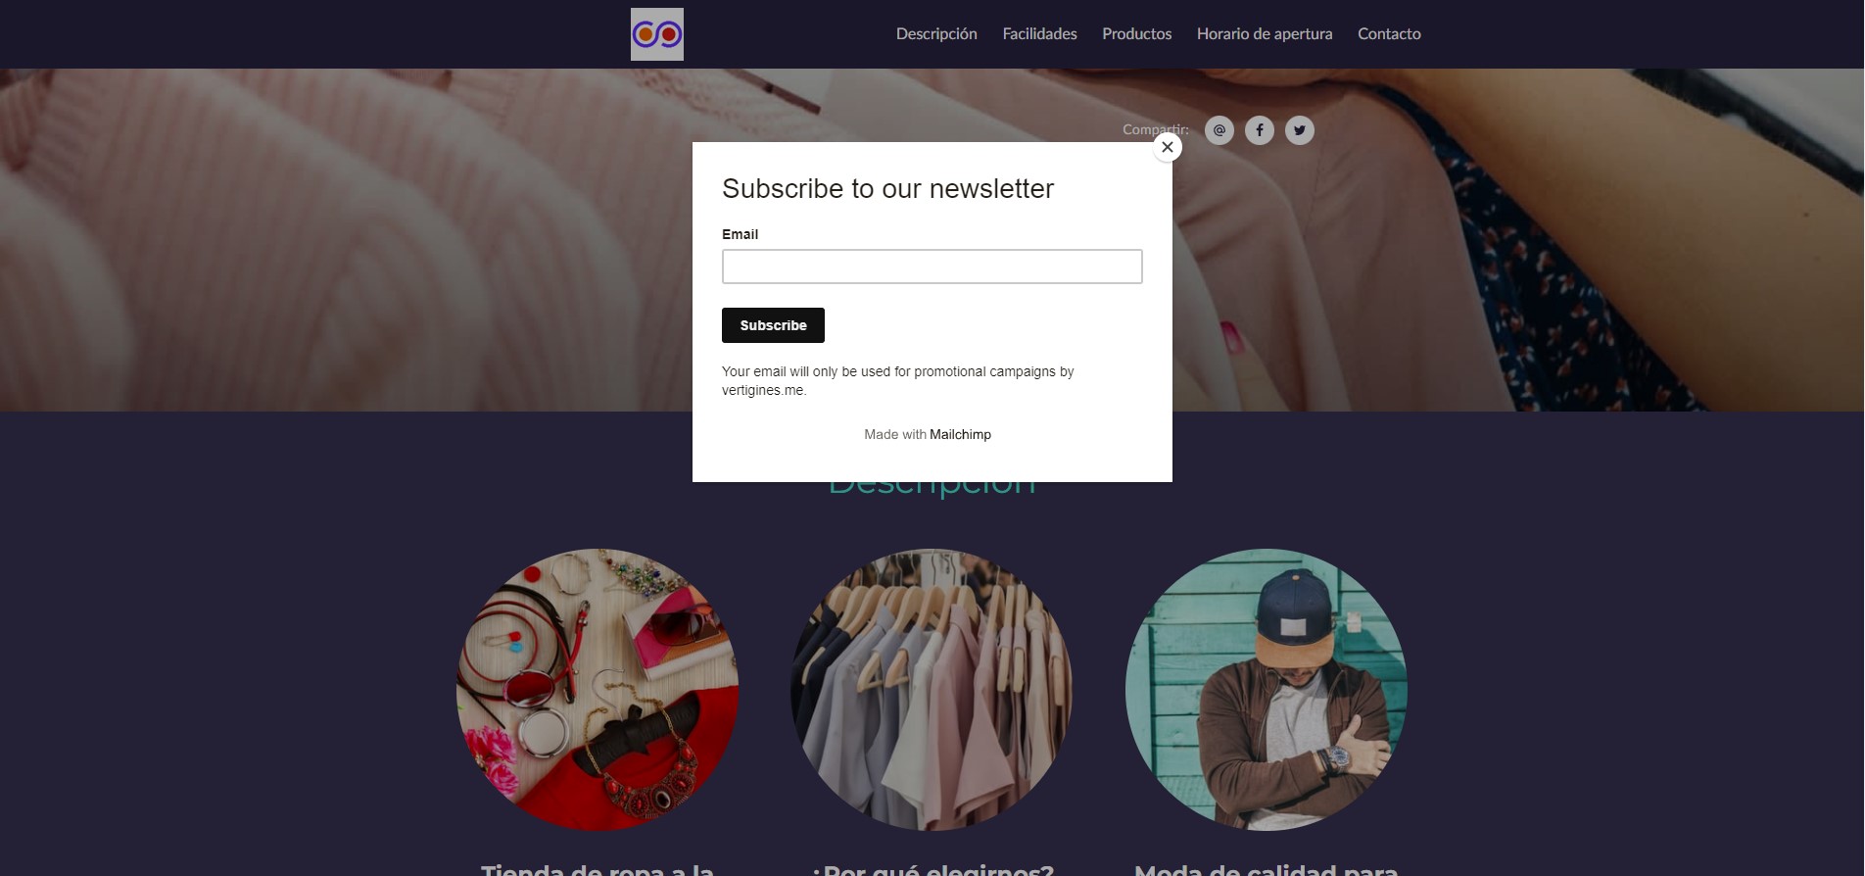Open the Descripción menu item
Image resolution: width=1865 pixels, height=876 pixels.
tap(936, 34)
